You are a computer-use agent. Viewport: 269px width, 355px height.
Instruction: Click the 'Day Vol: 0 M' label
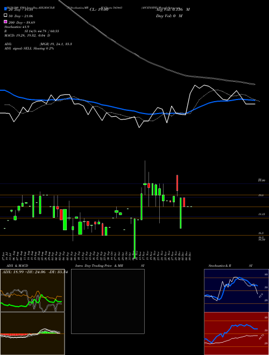tap(169, 16)
